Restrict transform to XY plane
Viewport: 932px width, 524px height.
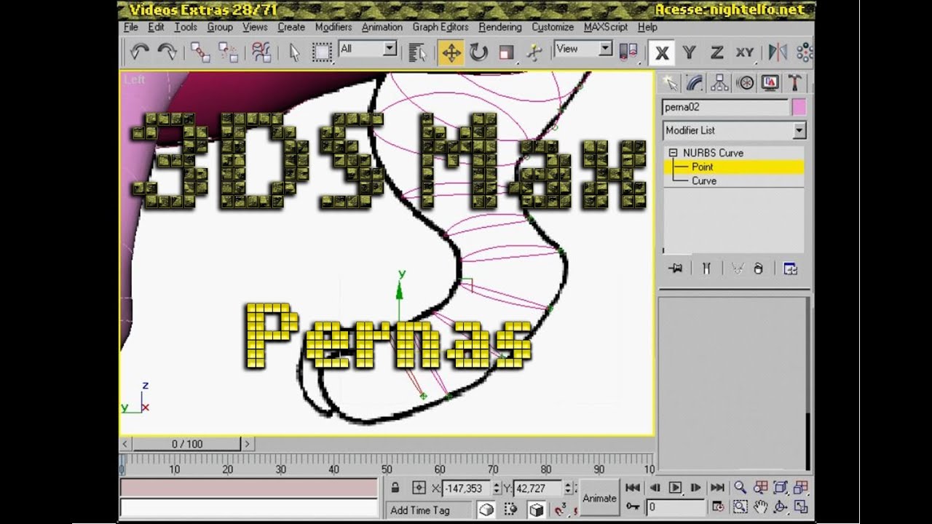point(744,52)
